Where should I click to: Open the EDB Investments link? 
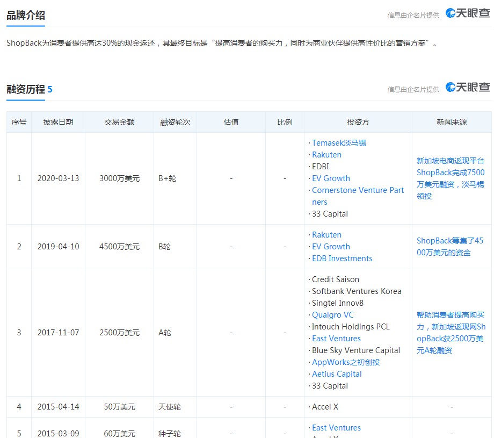coord(342,259)
